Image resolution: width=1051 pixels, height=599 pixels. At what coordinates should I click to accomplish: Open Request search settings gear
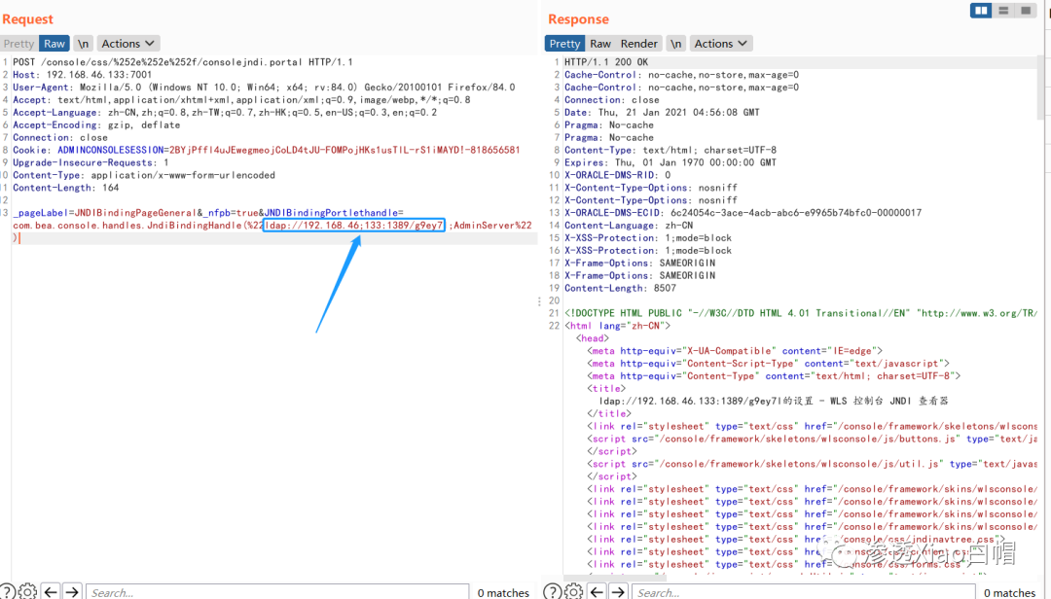click(x=27, y=591)
